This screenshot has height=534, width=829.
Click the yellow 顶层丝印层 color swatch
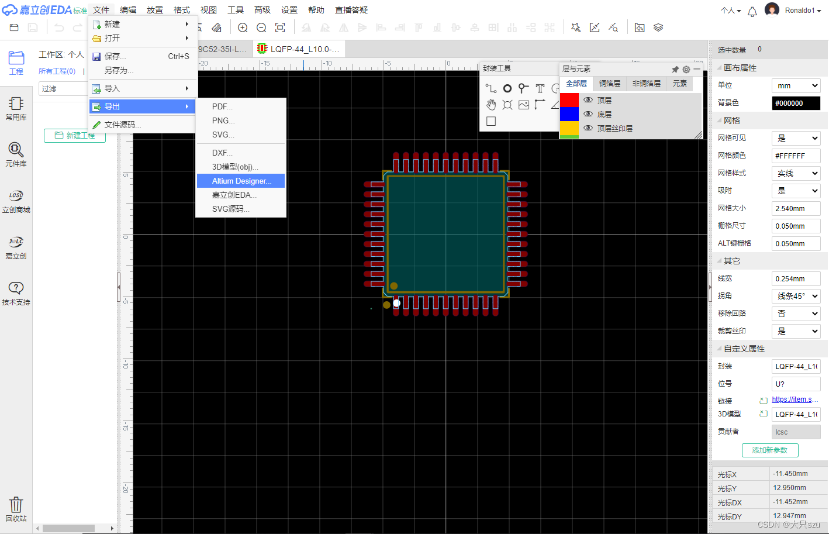click(569, 128)
